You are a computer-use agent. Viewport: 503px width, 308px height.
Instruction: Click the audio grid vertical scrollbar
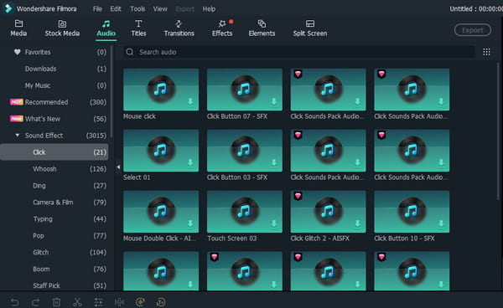tap(498, 131)
